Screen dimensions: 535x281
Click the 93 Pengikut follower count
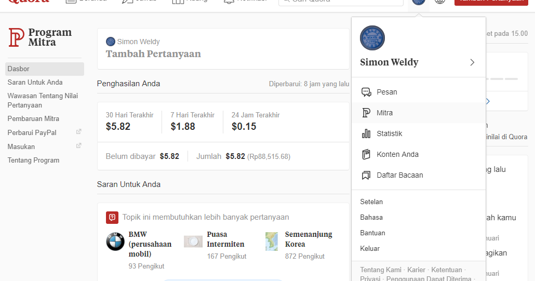(x=146, y=266)
